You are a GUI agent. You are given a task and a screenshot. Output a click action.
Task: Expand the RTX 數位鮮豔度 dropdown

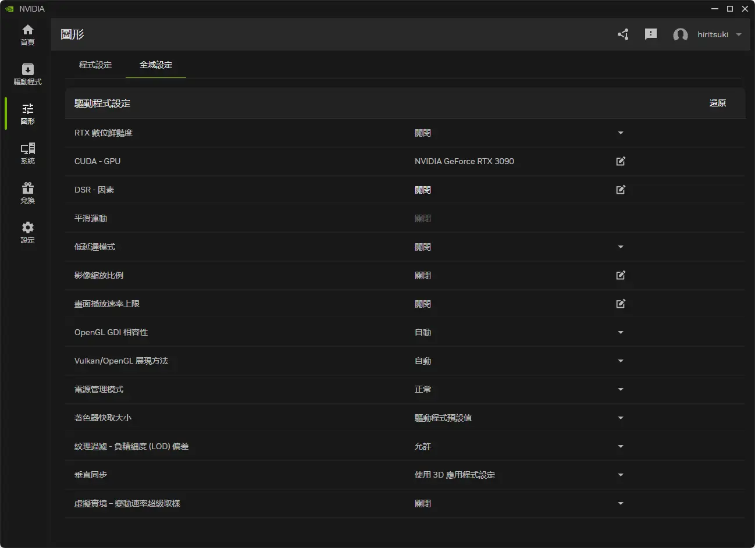click(621, 133)
